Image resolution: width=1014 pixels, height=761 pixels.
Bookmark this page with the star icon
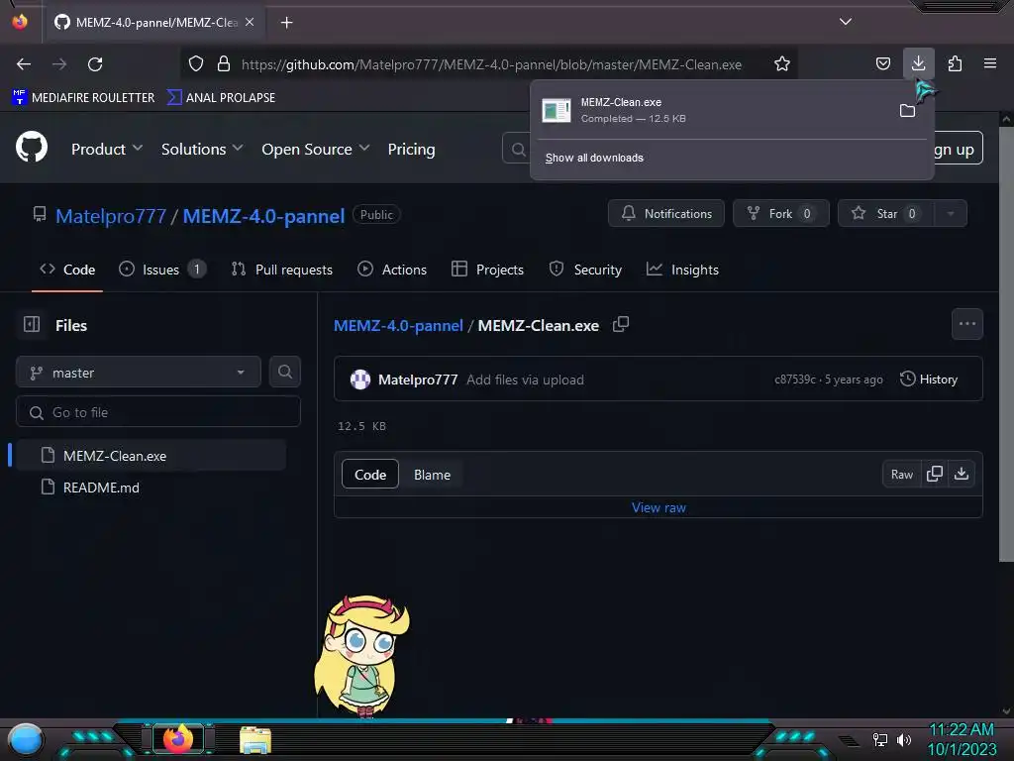[x=782, y=64]
